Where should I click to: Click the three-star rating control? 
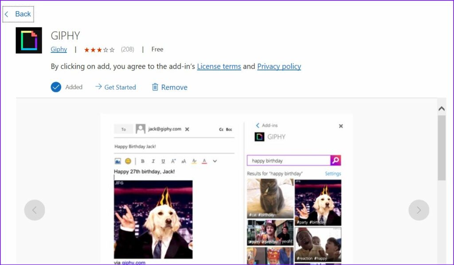pos(99,49)
